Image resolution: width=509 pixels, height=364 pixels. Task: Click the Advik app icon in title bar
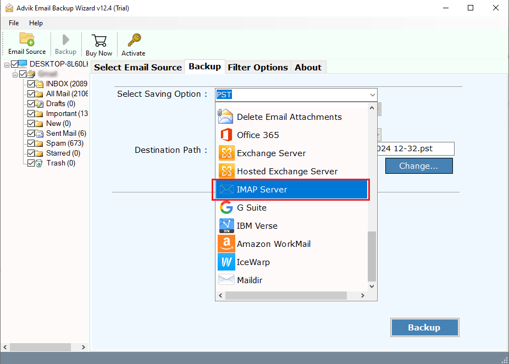tap(9, 8)
